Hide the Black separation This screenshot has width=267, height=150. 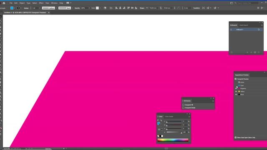[x=236, y=95]
